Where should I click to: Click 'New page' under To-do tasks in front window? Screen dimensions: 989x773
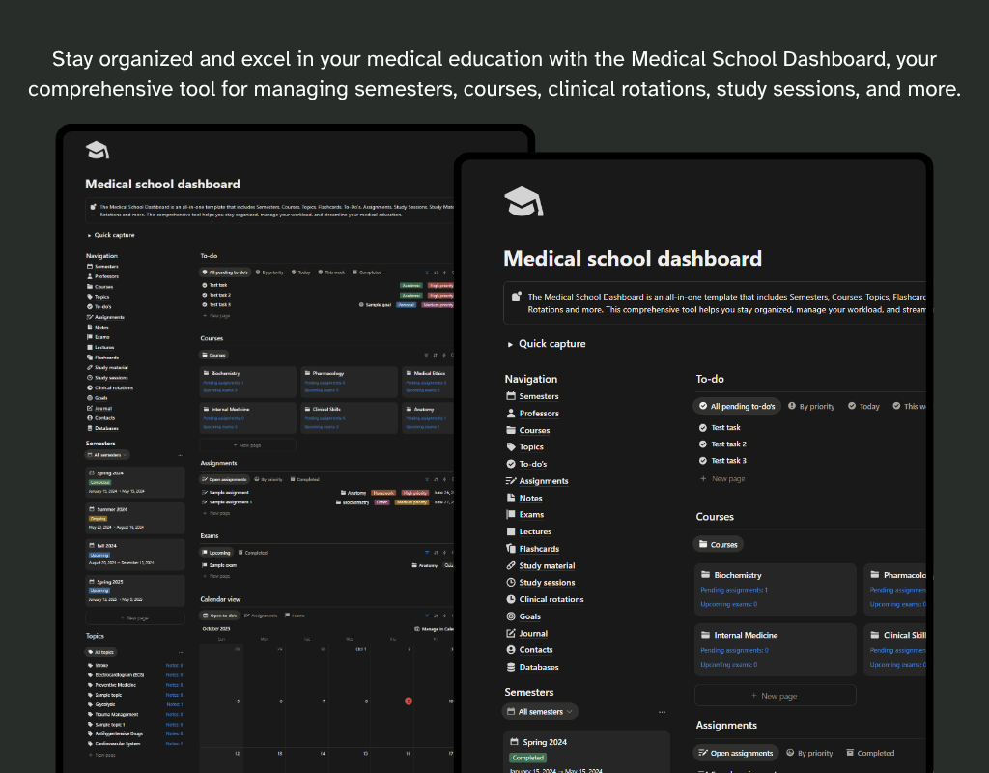[722, 479]
